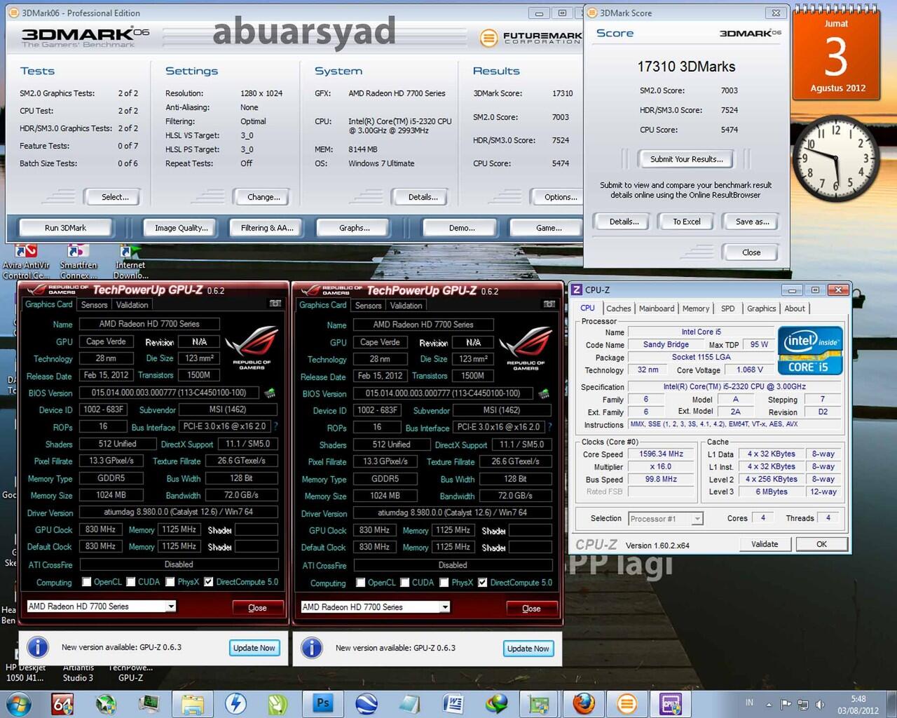897x718 pixels.
Task: Click Bus Interface question mark in left GPU-Z
Action: (x=275, y=426)
